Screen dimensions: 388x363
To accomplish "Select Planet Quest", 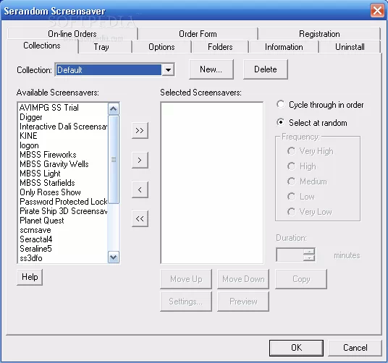I will click(63, 220).
